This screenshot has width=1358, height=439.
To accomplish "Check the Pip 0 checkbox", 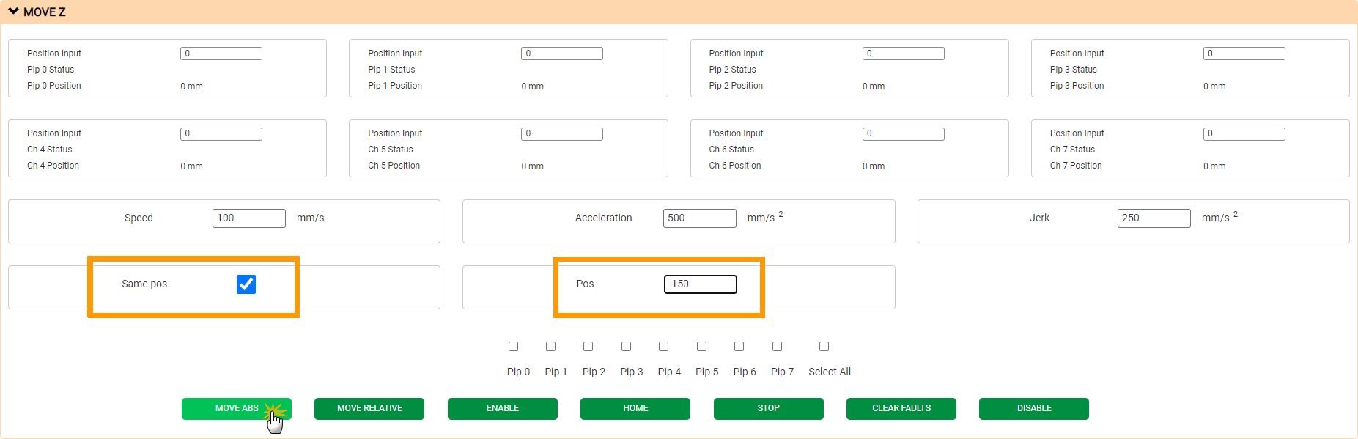I will pyautogui.click(x=513, y=347).
